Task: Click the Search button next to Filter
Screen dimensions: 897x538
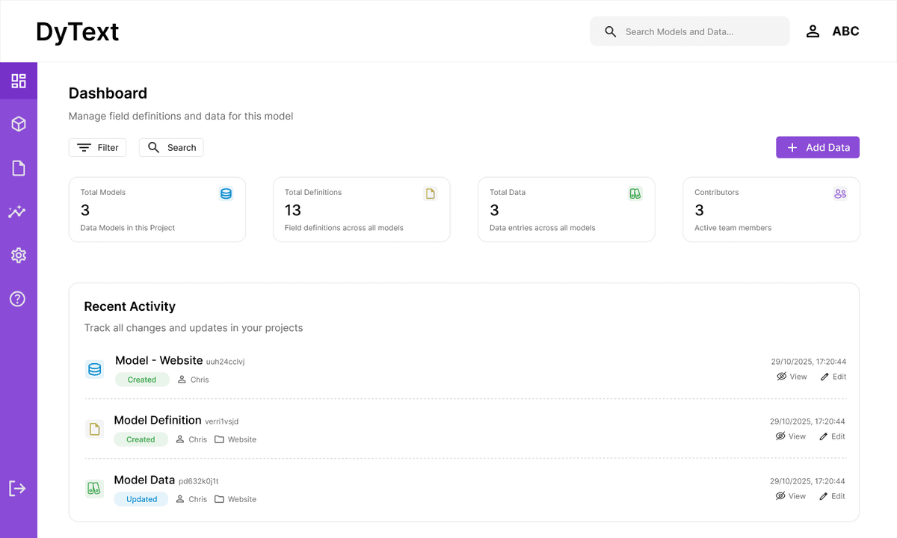Action: click(171, 147)
